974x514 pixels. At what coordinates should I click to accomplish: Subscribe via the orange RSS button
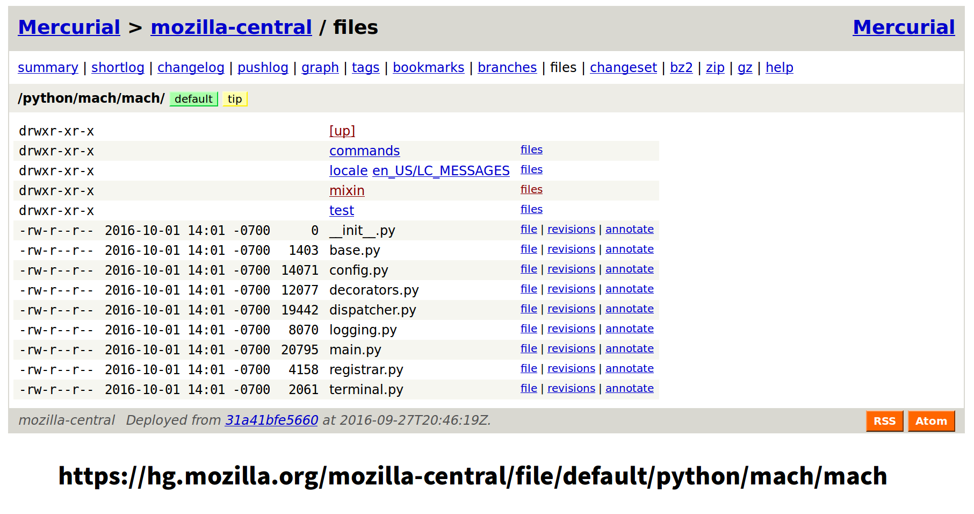click(884, 421)
